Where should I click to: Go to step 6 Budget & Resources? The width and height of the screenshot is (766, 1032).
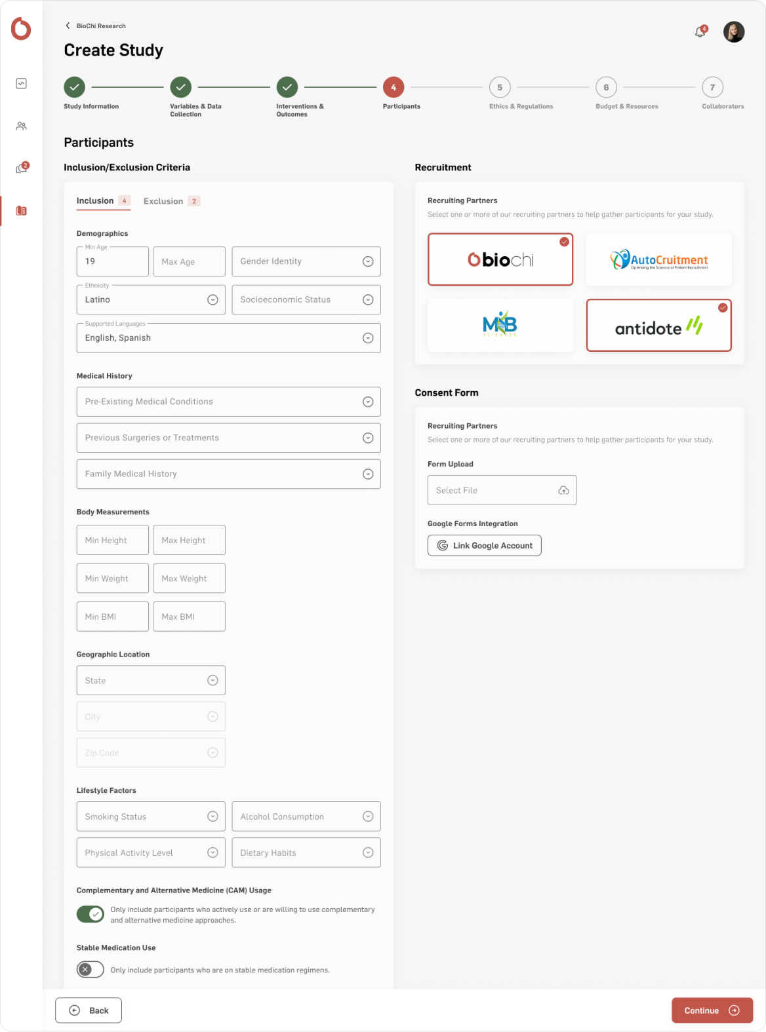[606, 87]
